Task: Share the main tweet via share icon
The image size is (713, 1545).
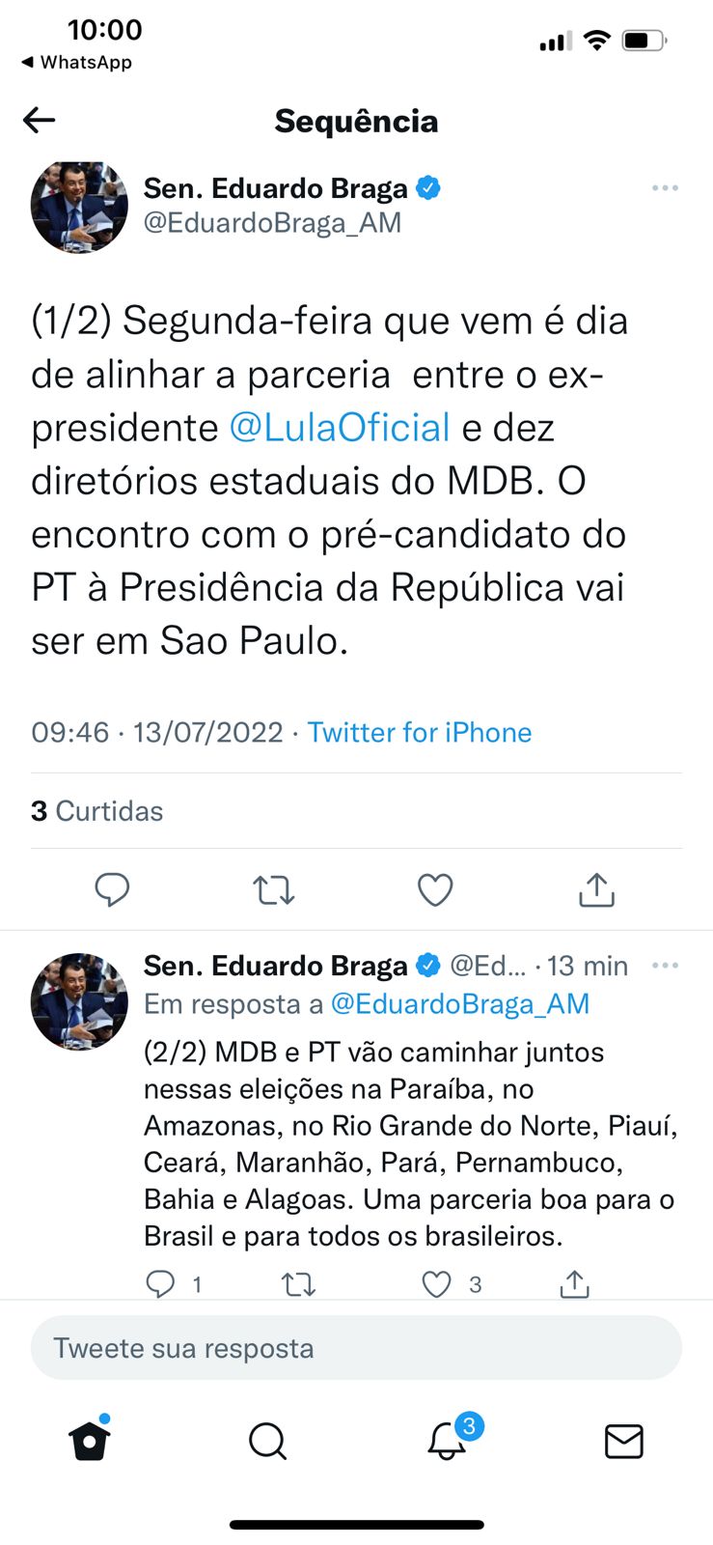Action: 596,889
